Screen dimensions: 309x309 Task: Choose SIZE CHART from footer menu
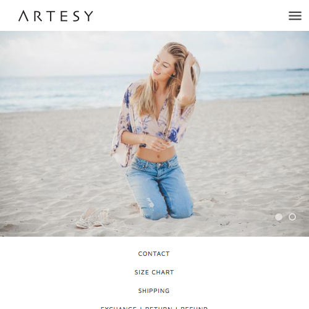click(154, 273)
